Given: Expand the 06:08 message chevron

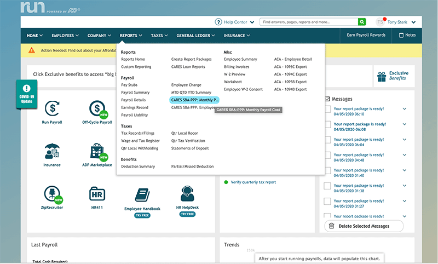Looking at the screenshot, I should point(405,124).
